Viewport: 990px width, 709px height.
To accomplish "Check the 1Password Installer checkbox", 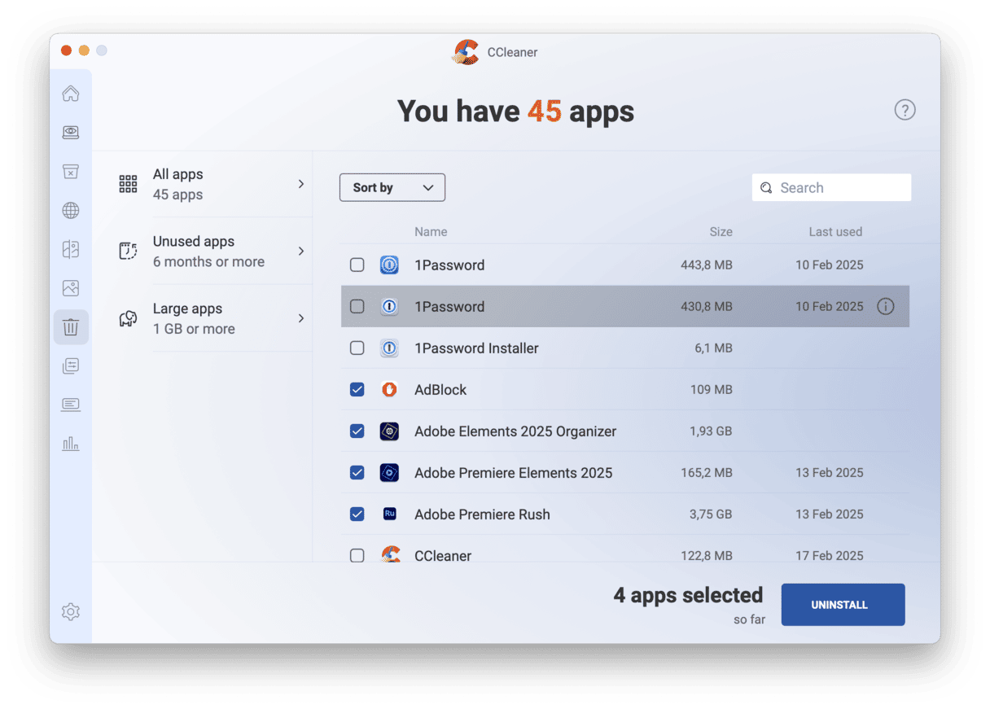I will pos(357,348).
